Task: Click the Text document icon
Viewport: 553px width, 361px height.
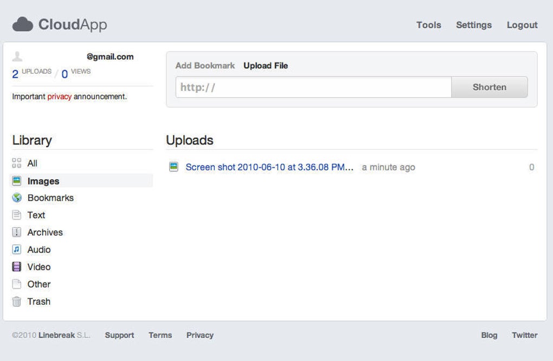Action: pos(17,215)
